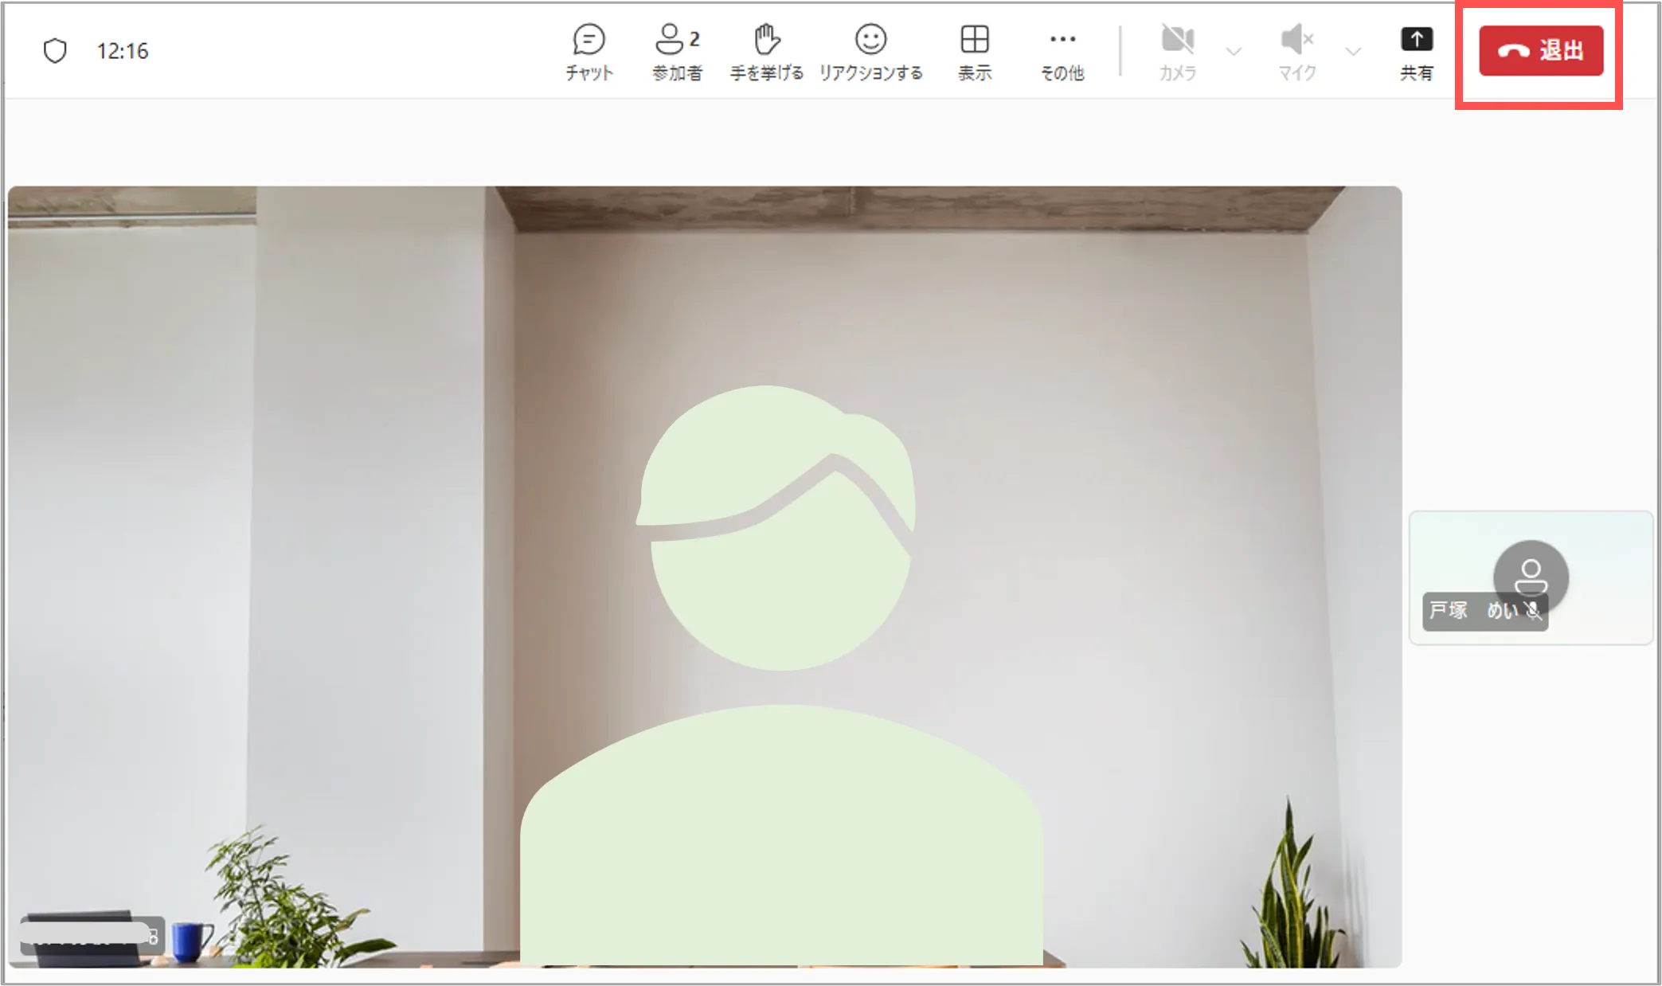Click the gray avatar circle of 戸塚 めい
1662x986 pixels.
tap(1531, 567)
